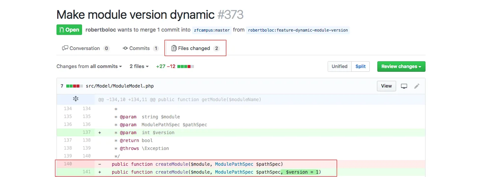Click the Files changed counter '2'
The image size is (482, 177).
click(x=217, y=48)
